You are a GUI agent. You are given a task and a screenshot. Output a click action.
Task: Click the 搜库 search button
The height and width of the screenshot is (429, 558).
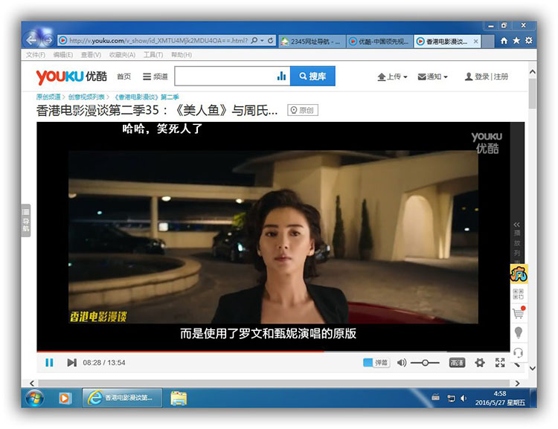click(312, 76)
